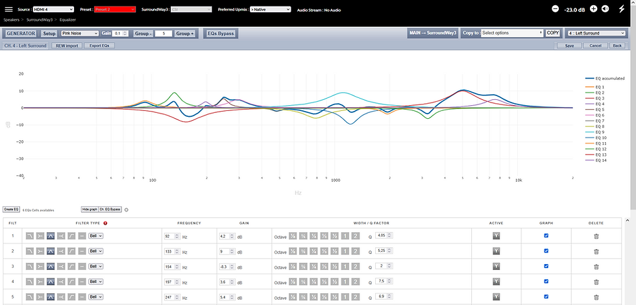Viewport: 636px width, 305px height.
Task: Click the red Filter Type info icon
Action: pyautogui.click(x=105, y=223)
